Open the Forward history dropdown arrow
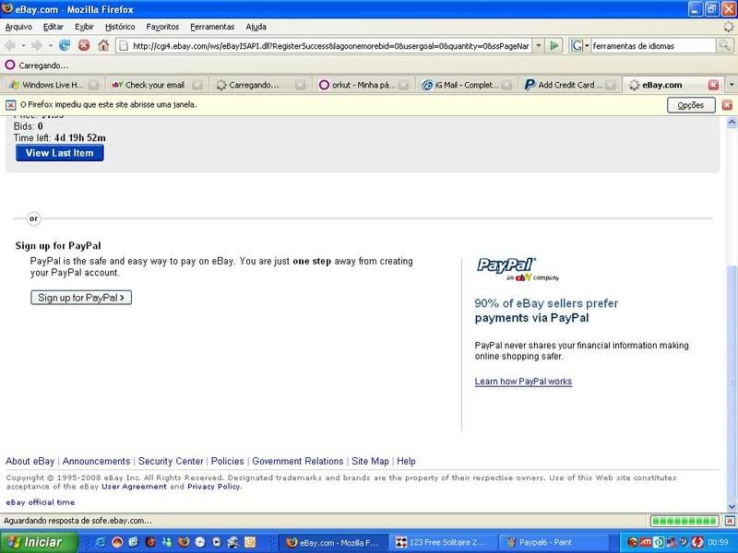The height and width of the screenshot is (553, 738). [x=50, y=45]
